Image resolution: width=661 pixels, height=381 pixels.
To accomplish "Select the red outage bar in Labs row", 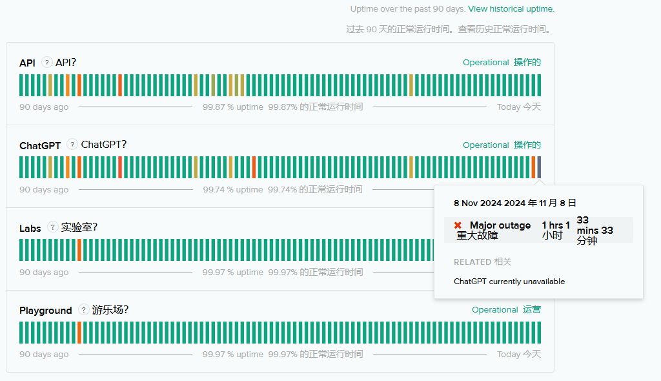I will click(x=79, y=250).
